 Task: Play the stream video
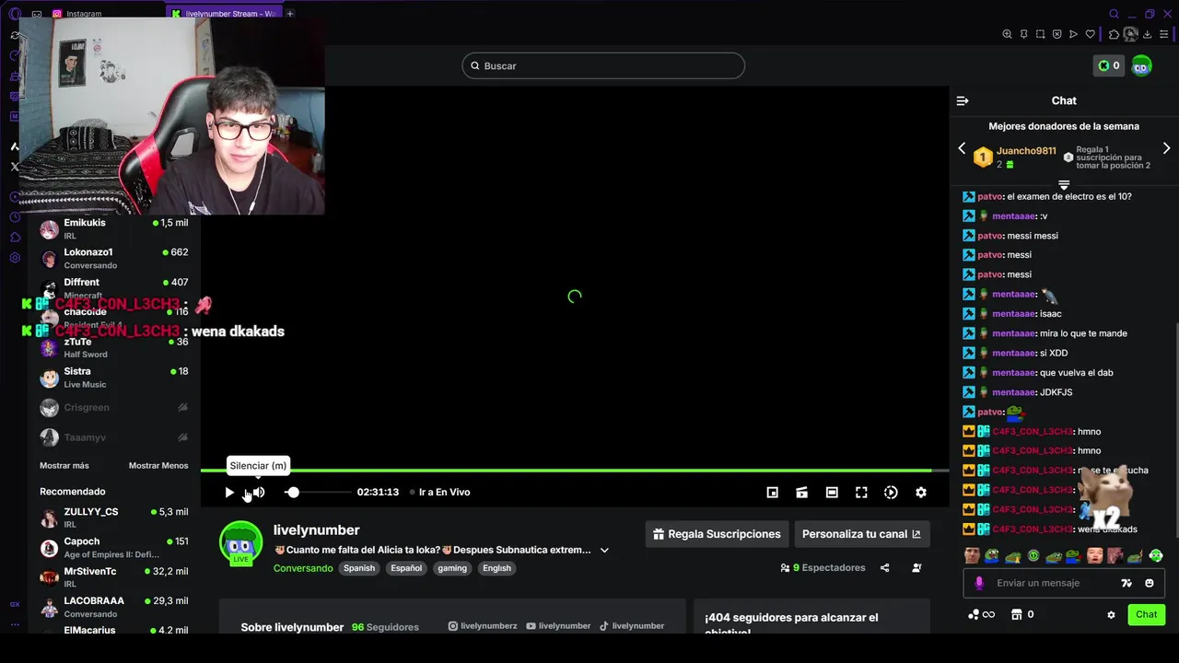(229, 493)
